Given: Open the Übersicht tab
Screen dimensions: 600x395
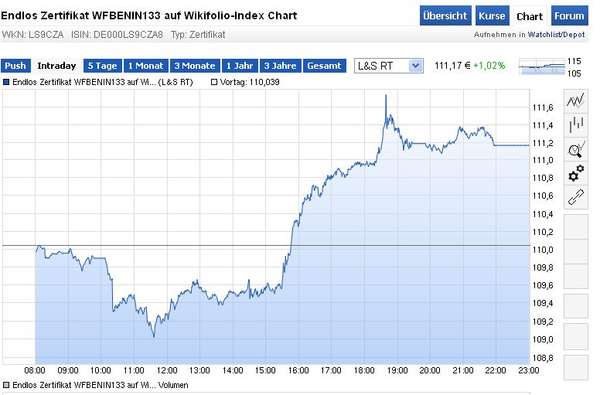Looking at the screenshot, I should (x=445, y=15).
